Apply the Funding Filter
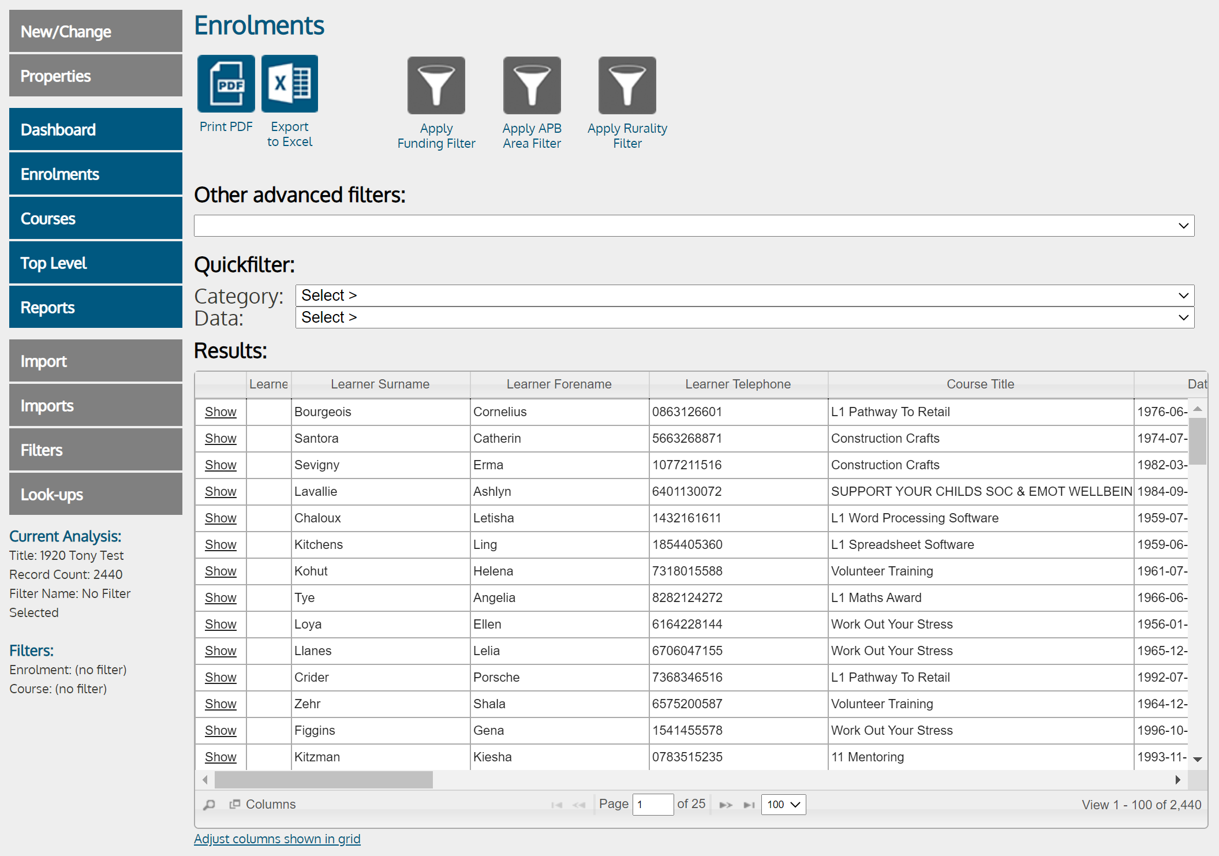Image resolution: width=1219 pixels, height=856 pixels. point(436,85)
